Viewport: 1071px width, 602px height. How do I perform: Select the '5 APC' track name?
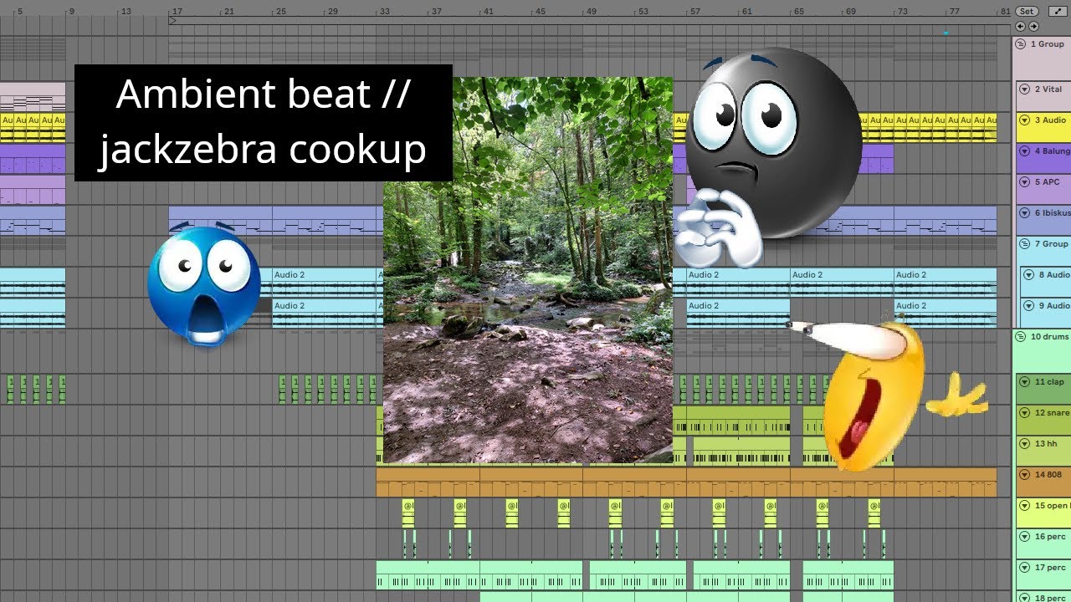tap(1047, 181)
